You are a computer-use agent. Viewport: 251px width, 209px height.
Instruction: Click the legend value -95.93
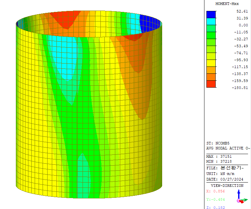tap(241, 60)
